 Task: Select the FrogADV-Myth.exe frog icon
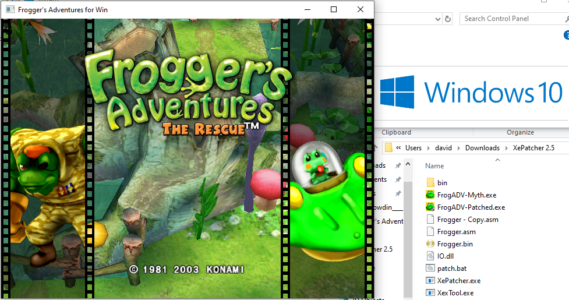click(430, 195)
